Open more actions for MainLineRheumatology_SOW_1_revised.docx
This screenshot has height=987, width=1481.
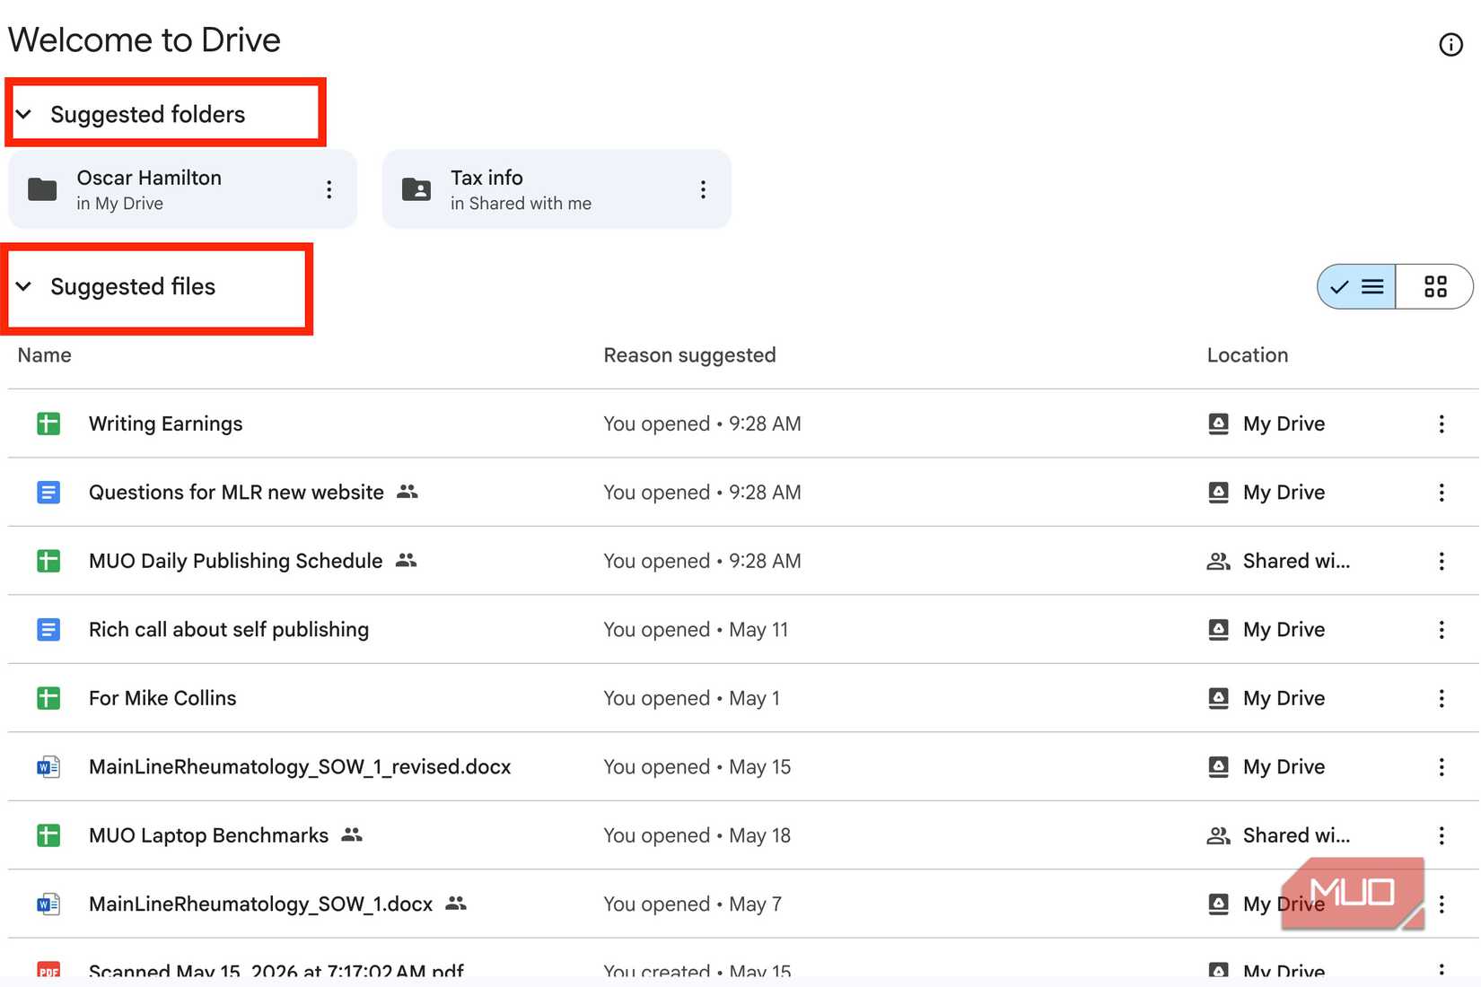tap(1442, 767)
